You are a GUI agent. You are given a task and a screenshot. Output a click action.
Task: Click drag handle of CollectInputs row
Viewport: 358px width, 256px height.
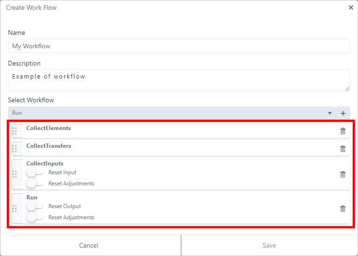[x=14, y=174]
